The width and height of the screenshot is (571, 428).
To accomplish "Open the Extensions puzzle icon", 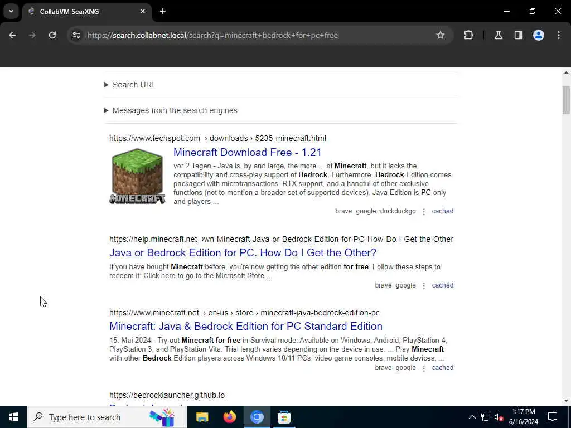I will [468, 35].
